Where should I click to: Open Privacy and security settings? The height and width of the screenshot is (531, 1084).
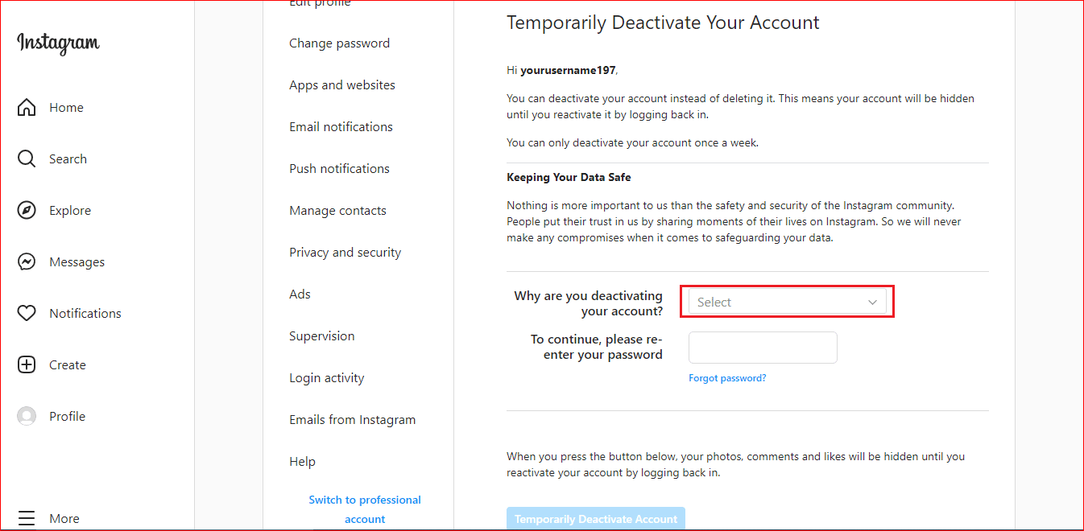coord(345,253)
